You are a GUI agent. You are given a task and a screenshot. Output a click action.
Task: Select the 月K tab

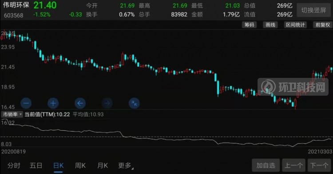pos(103,166)
